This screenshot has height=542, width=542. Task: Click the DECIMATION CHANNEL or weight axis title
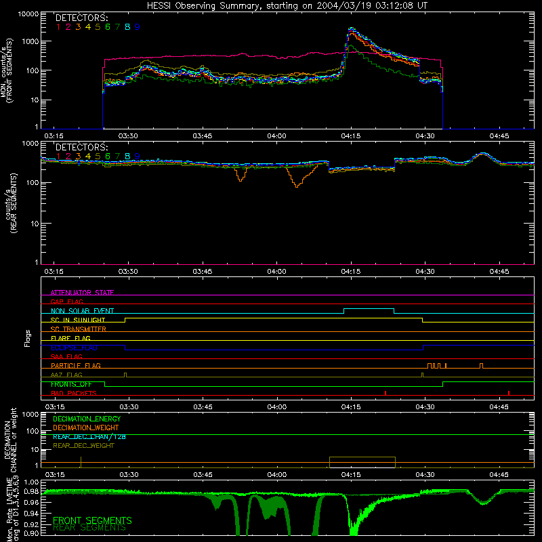(10, 440)
